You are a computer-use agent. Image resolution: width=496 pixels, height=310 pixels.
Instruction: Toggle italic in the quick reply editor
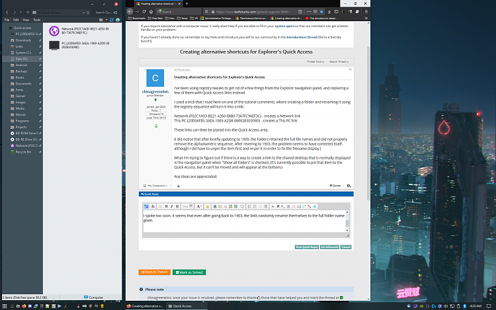pos(171,206)
